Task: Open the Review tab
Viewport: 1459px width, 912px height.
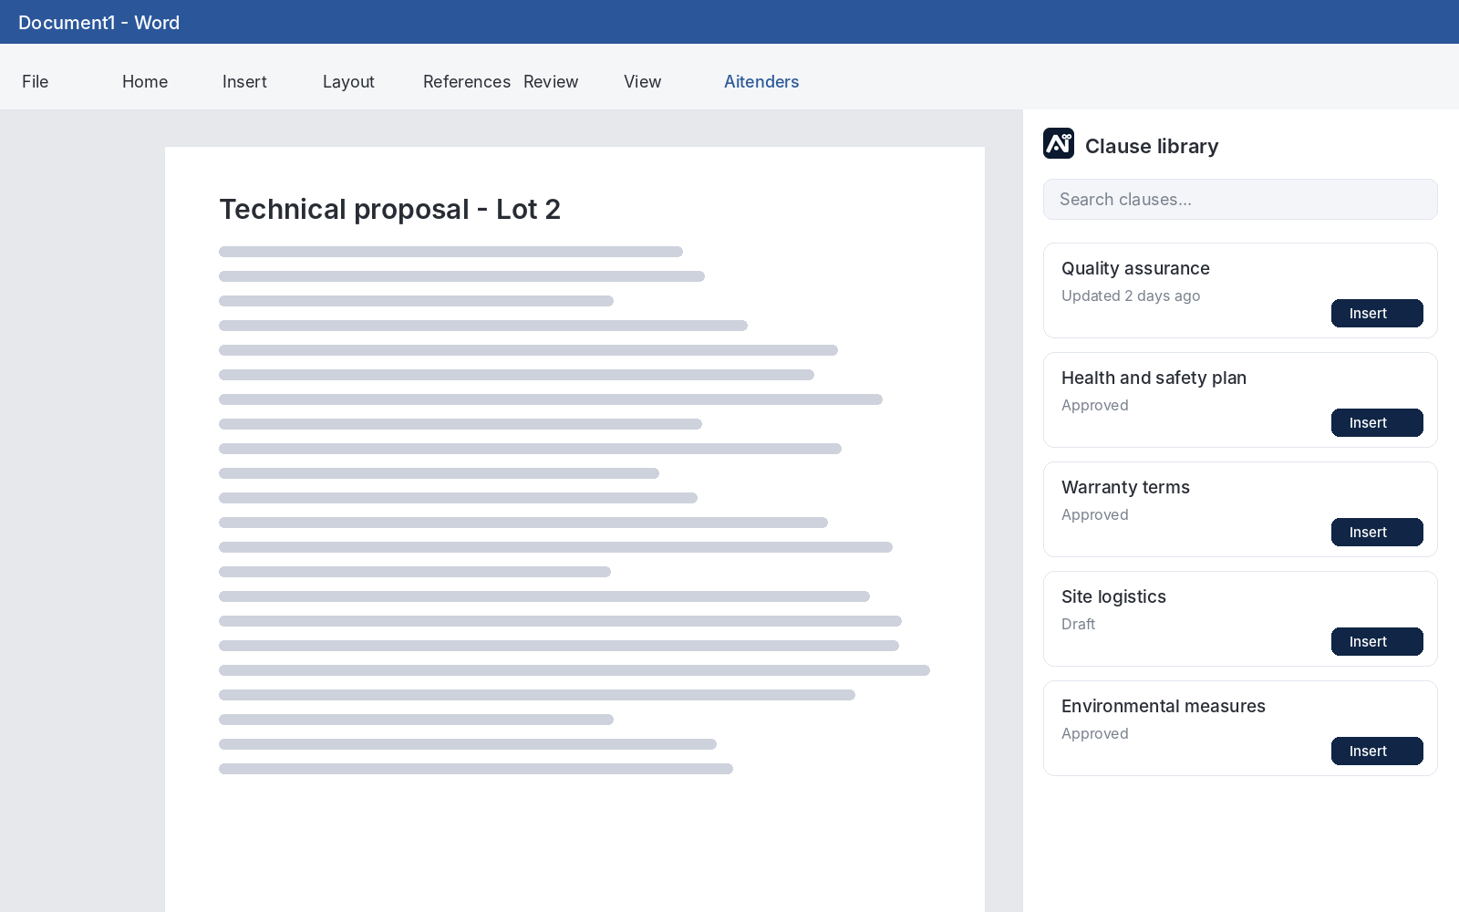Action: 551,82
